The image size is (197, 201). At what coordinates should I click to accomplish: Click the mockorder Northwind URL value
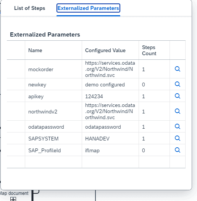click(110, 69)
